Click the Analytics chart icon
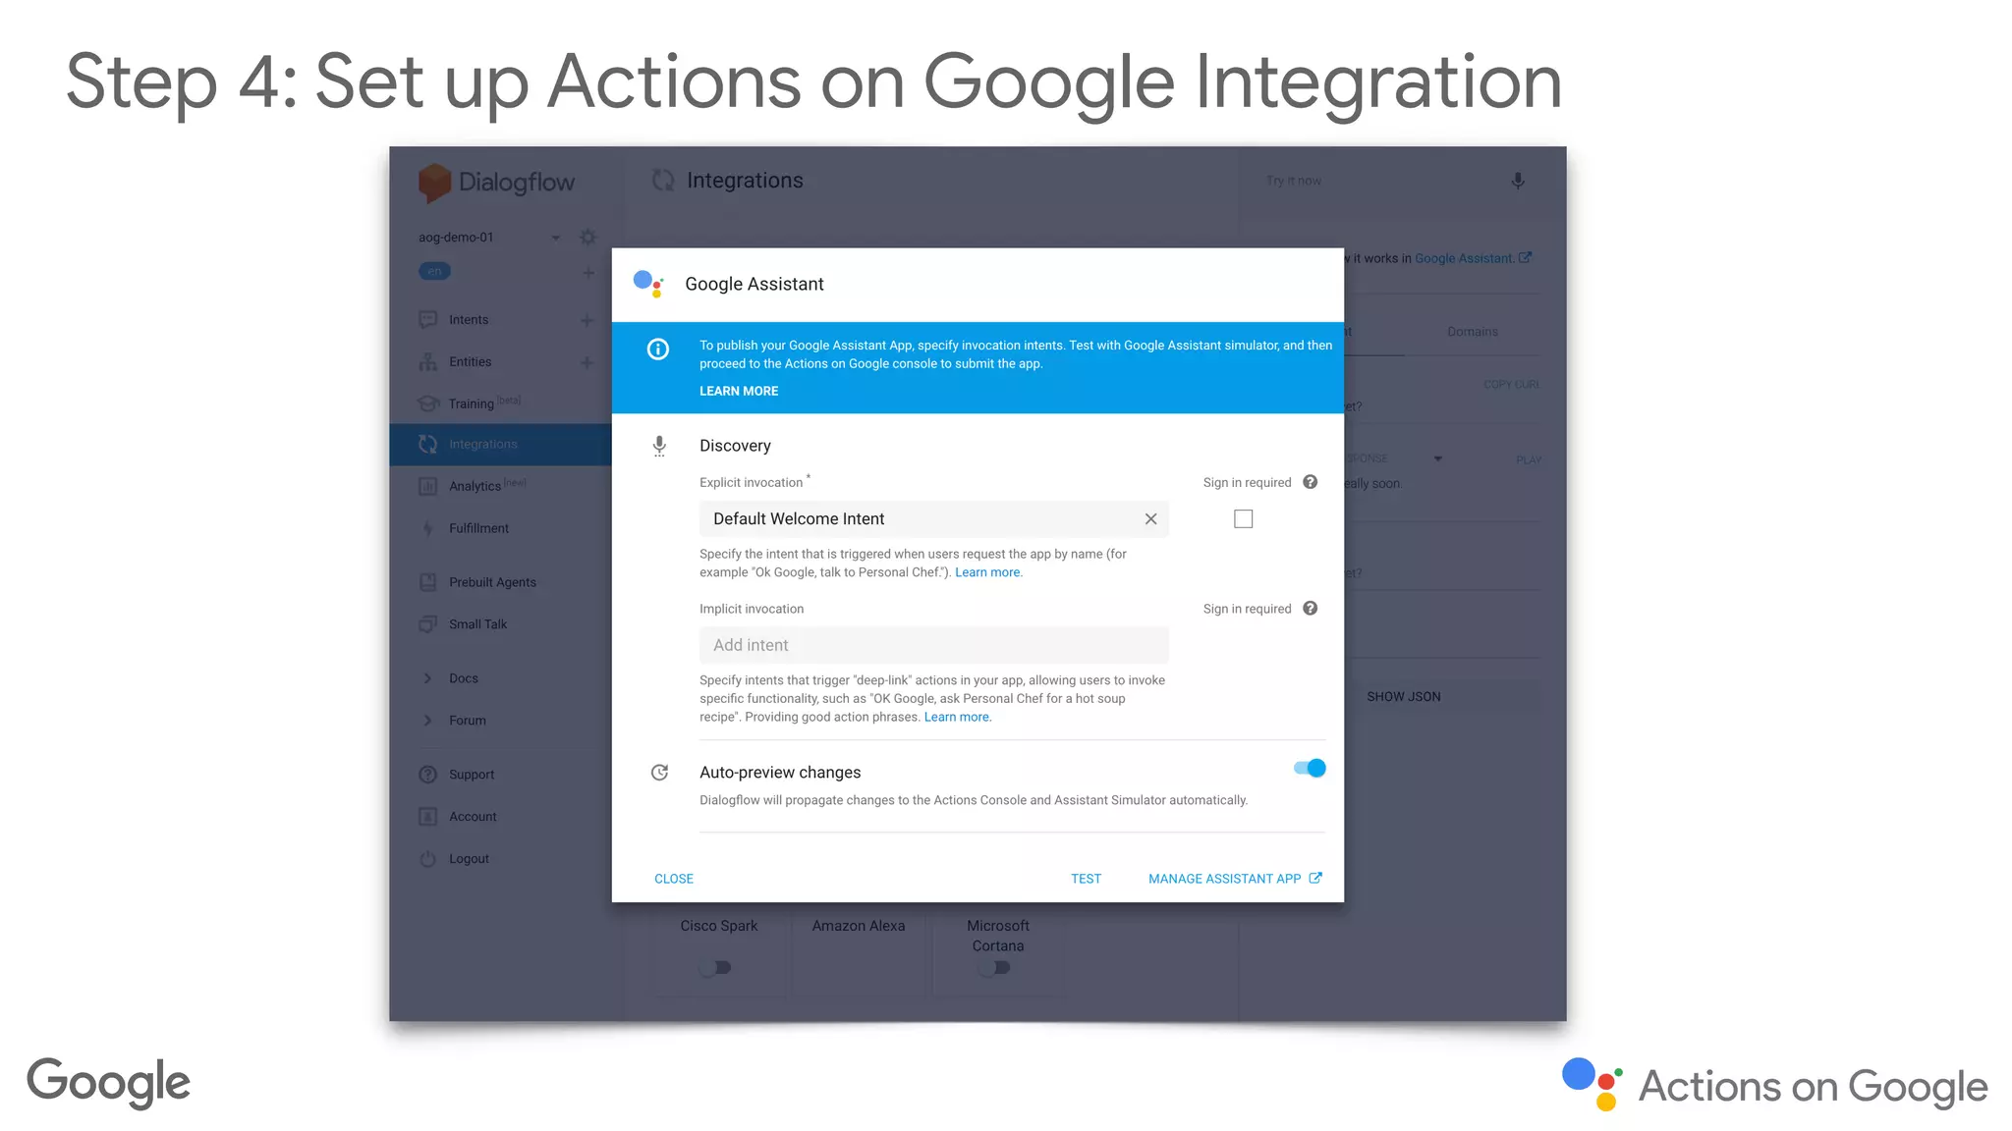 click(x=428, y=486)
